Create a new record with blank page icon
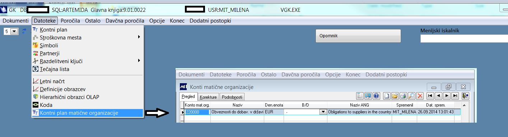 coord(387,96)
